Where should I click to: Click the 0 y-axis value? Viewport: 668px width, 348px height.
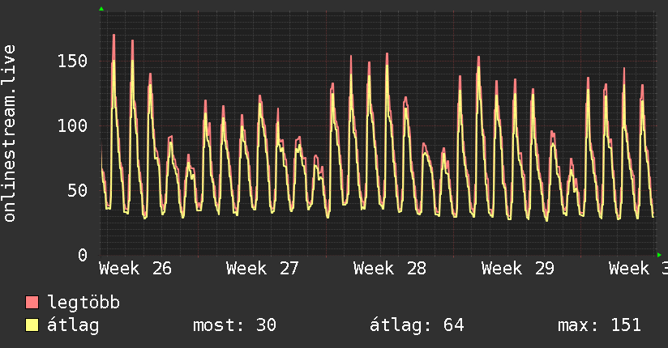point(83,255)
